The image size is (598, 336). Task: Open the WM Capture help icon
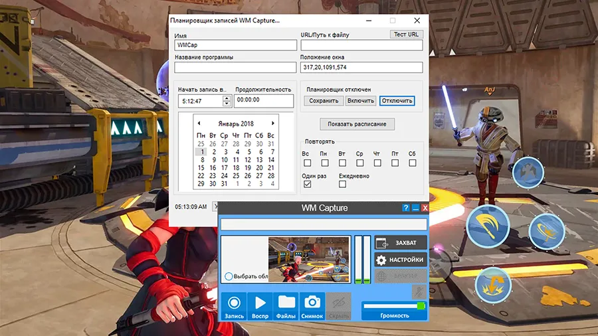(x=406, y=208)
